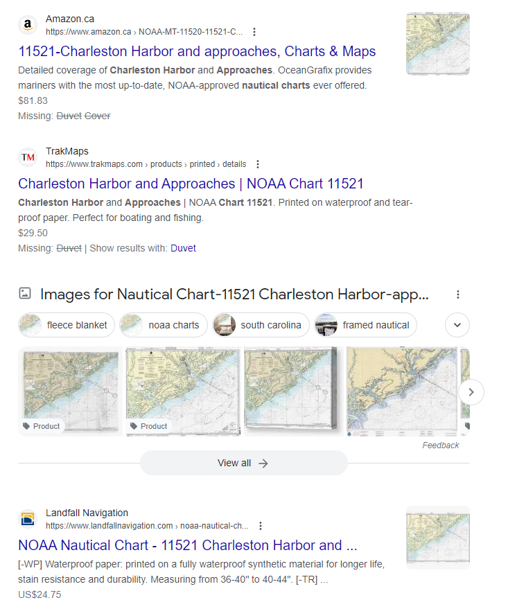Viewport: 517px width, 609px height.
Task: Select the "noaa charts" filter chip
Action: point(164,325)
